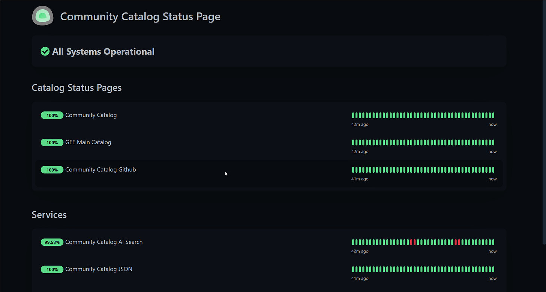This screenshot has height=292, width=546.
Task: Click the 100% badge for Community Catalog JSON
Action: point(52,269)
